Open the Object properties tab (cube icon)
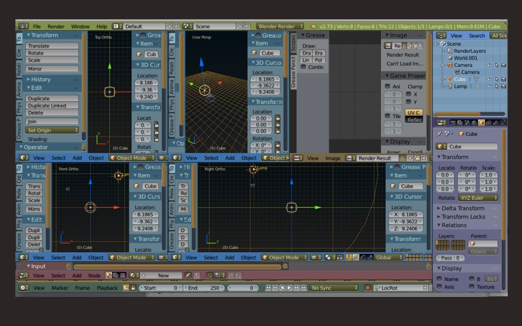522x326 pixels. [481, 122]
